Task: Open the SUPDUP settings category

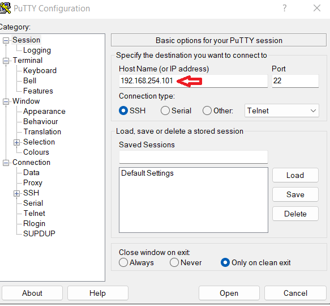Action: (39, 233)
